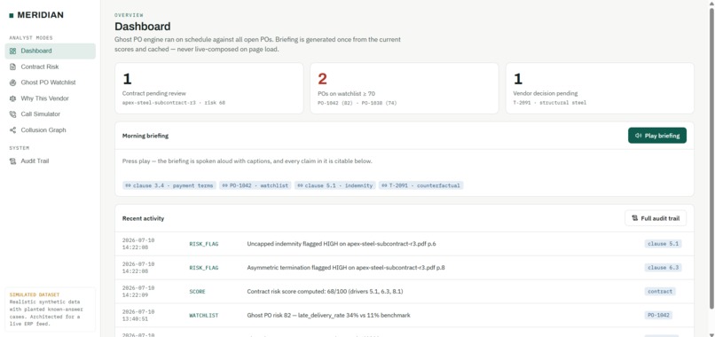The image size is (715, 337).
Task: Click speaker icon on Play briefing button
Action: (639, 136)
